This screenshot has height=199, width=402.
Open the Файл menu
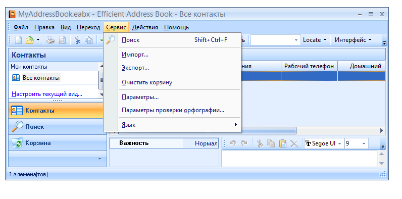(21, 27)
